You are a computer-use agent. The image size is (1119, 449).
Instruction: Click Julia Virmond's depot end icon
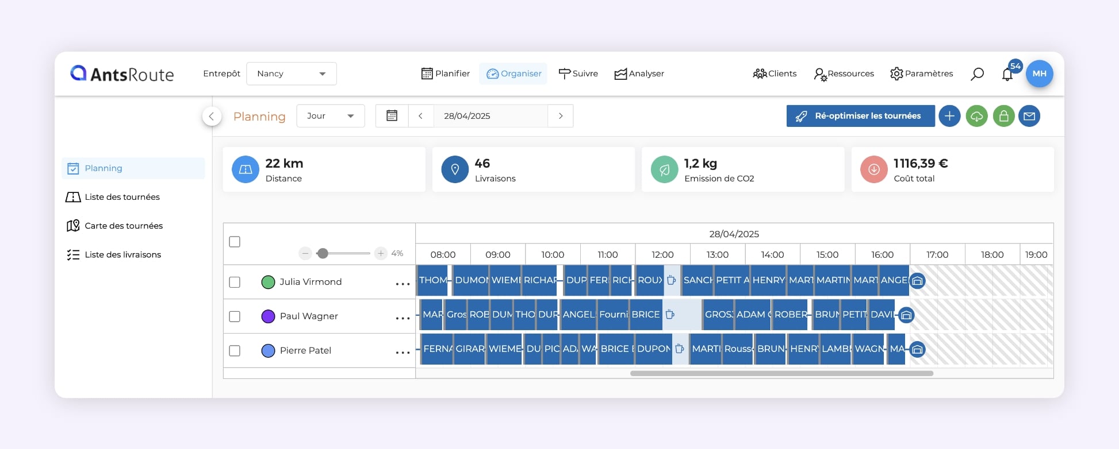click(x=918, y=281)
